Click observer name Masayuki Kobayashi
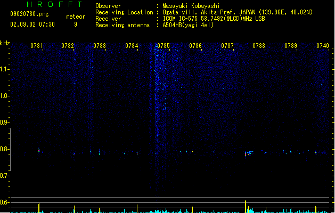 [x=191, y=6]
